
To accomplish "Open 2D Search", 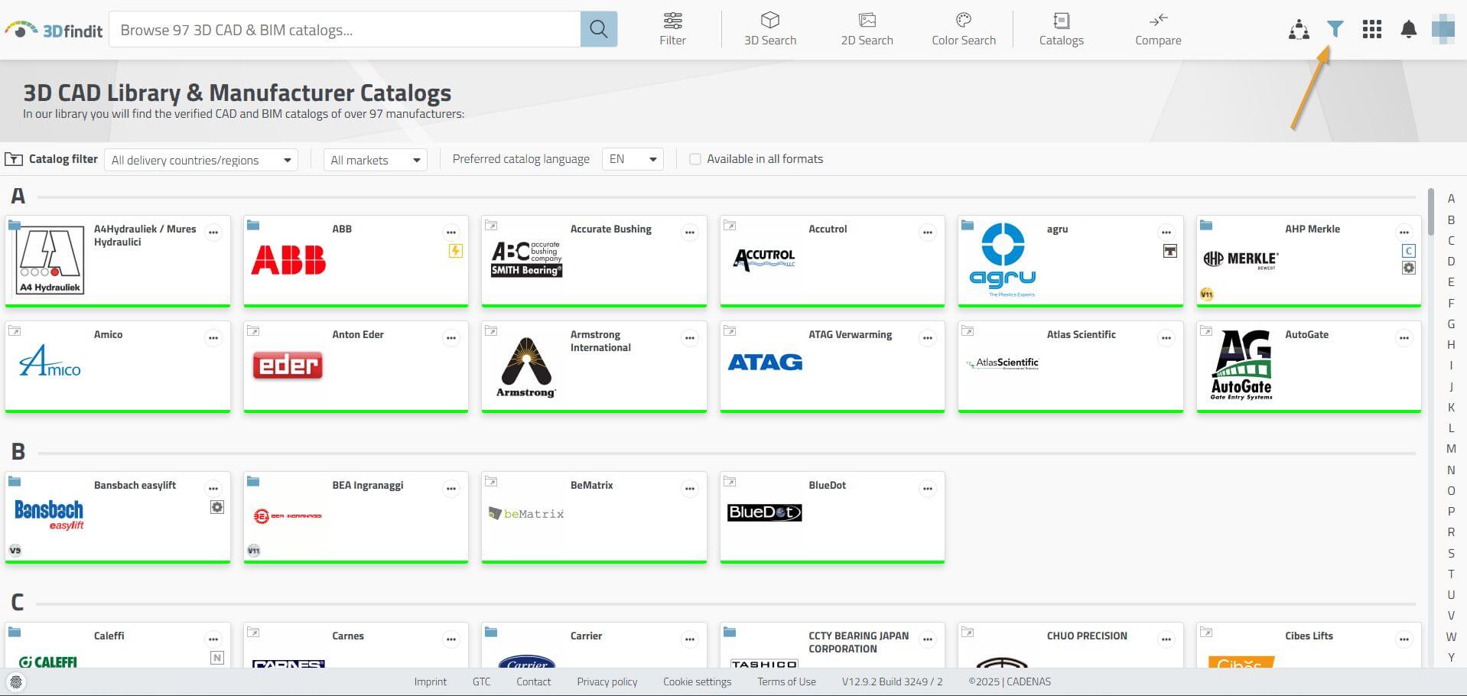I will 867,29.
